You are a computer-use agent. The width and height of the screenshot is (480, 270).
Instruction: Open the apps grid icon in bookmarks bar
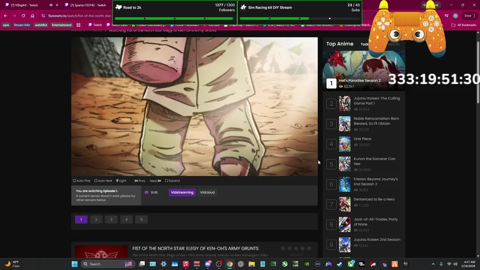point(78,25)
